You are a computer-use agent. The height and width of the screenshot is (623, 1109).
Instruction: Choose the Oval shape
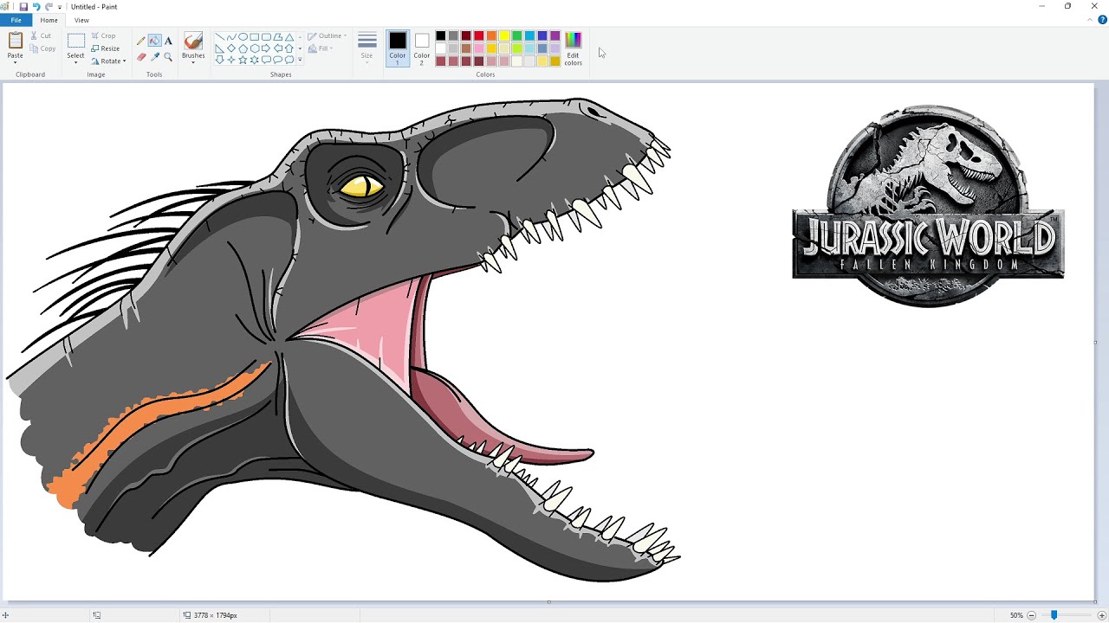243,37
